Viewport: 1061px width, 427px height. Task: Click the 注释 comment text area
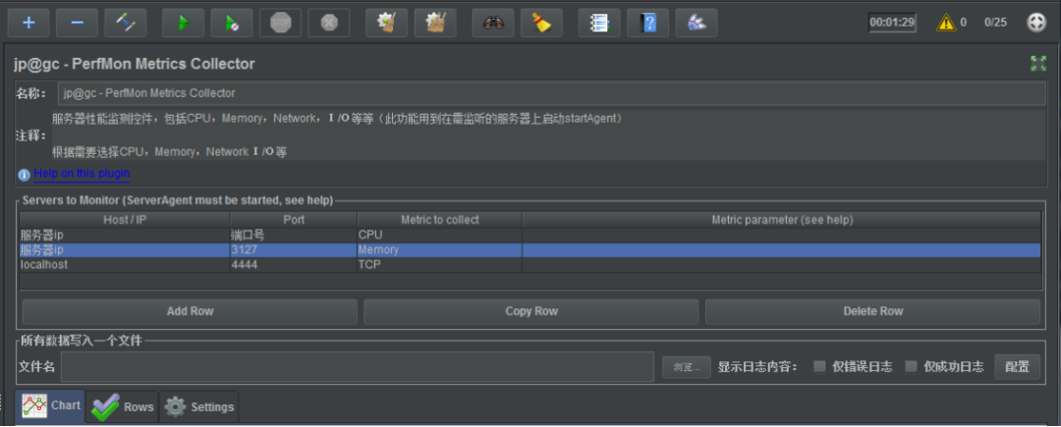coord(548,135)
